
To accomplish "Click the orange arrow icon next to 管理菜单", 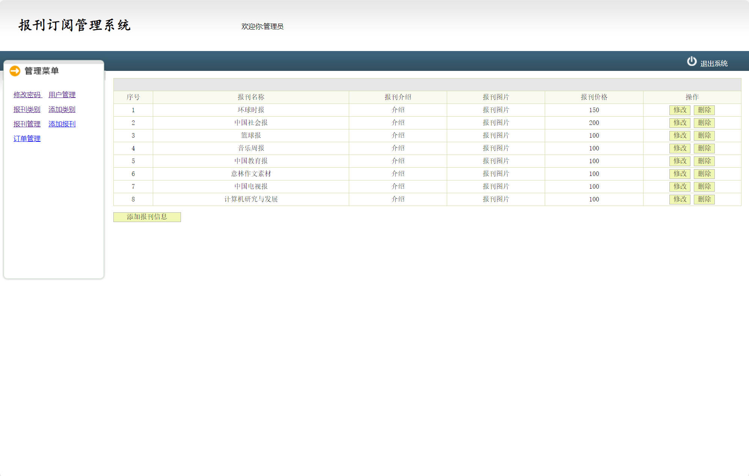I will [x=15, y=71].
